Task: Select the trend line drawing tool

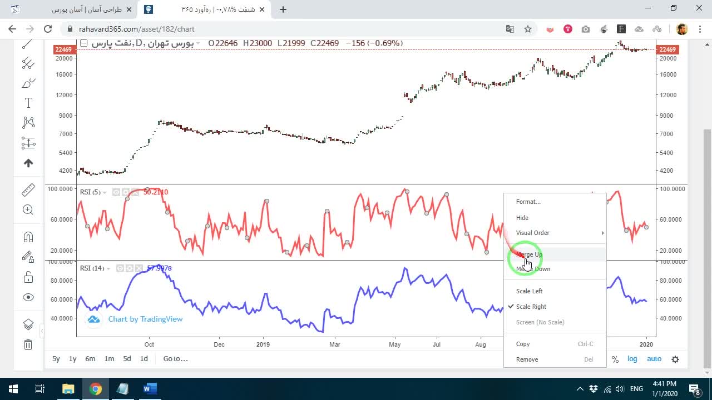Action: pyautogui.click(x=28, y=44)
